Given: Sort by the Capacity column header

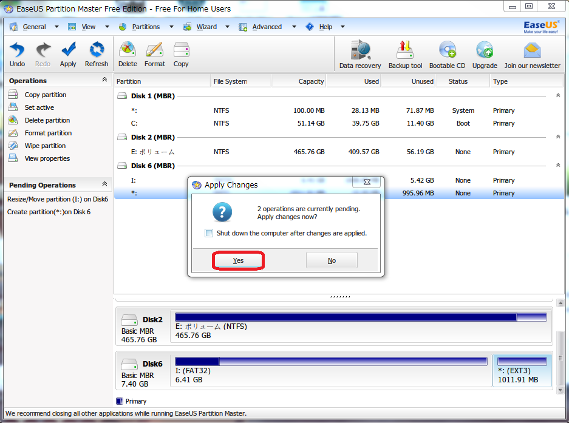Looking at the screenshot, I should coord(299,81).
